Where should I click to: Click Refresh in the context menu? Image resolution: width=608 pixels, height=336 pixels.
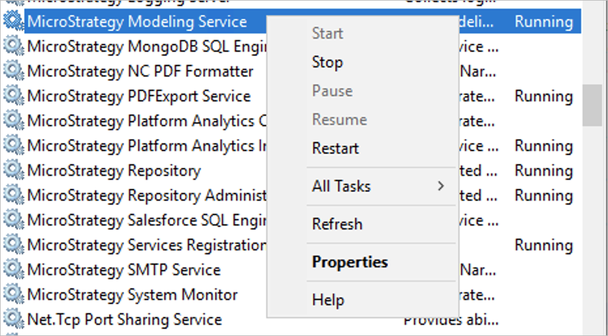[337, 224]
